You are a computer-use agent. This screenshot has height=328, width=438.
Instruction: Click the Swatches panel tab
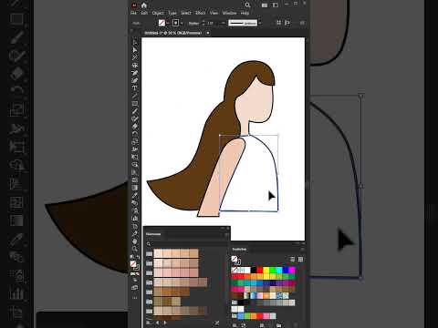[x=239, y=250]
